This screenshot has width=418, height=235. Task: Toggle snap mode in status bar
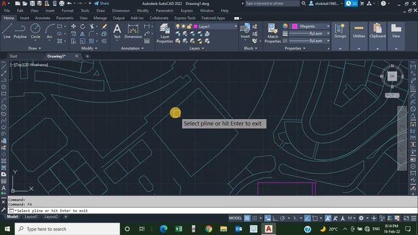(x=255, y=218)
